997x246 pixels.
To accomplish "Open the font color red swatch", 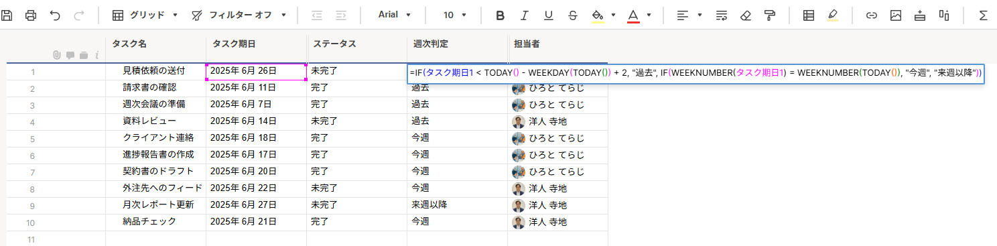I will [x=633, y=15].
